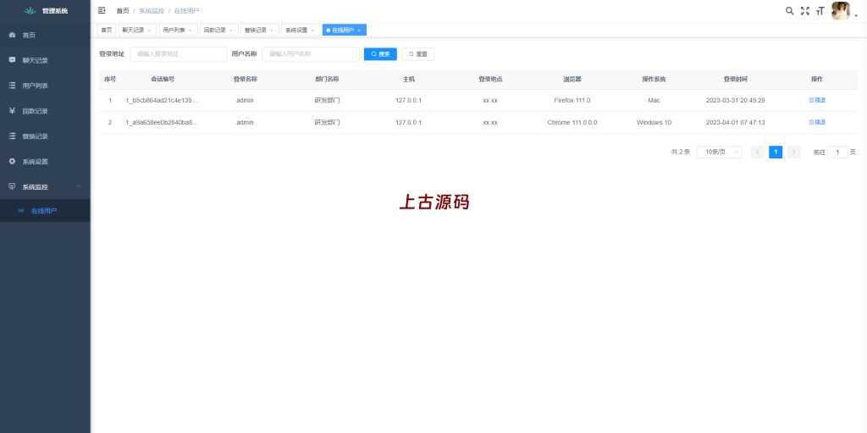Click the Mac operating system cell

pos(654,100)
